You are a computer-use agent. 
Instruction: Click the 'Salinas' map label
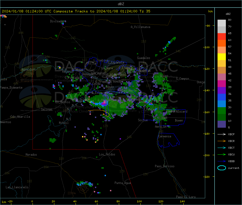tap(47, 109)
